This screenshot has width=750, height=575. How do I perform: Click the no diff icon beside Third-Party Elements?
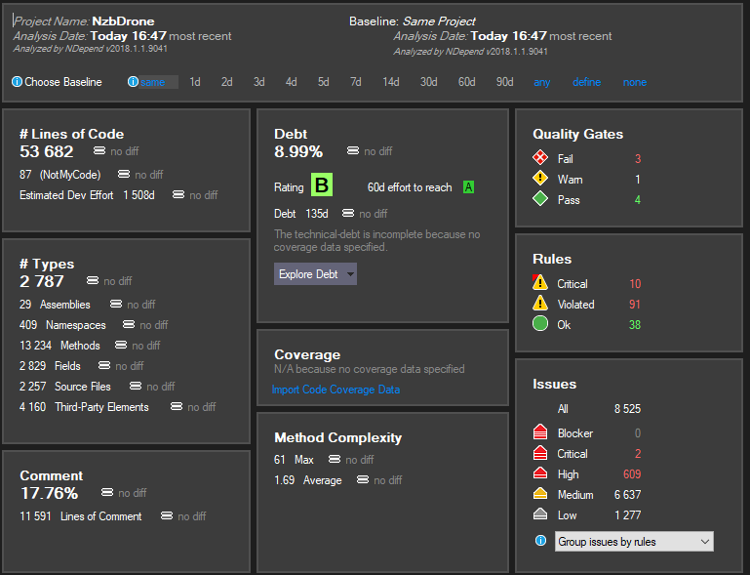(x=177, y=406)
